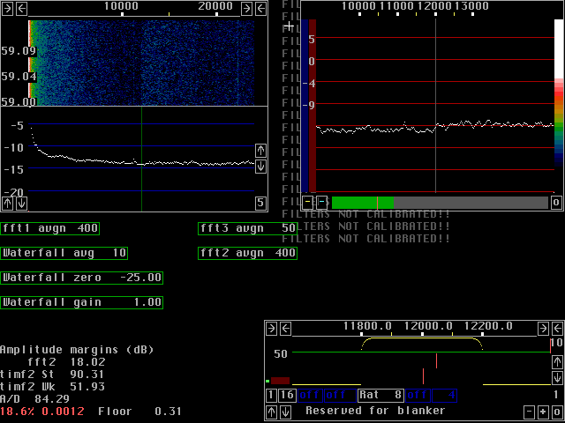Image resolution: width=565 pixels, height=423 pixels.
Task: Click the 'A/D 84.29' value
Action: pos(35,399)
